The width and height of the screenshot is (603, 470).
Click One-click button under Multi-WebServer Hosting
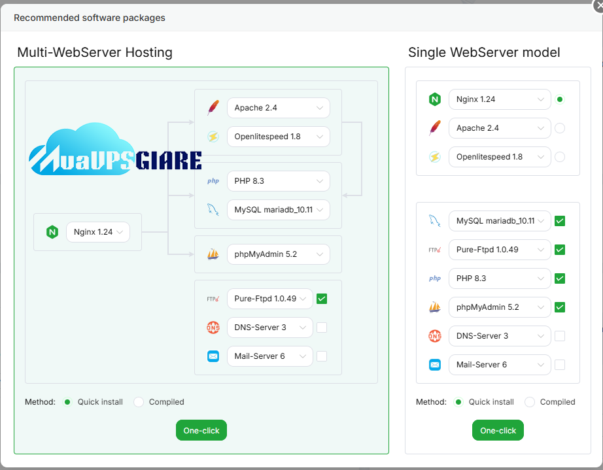click(201, 430)
